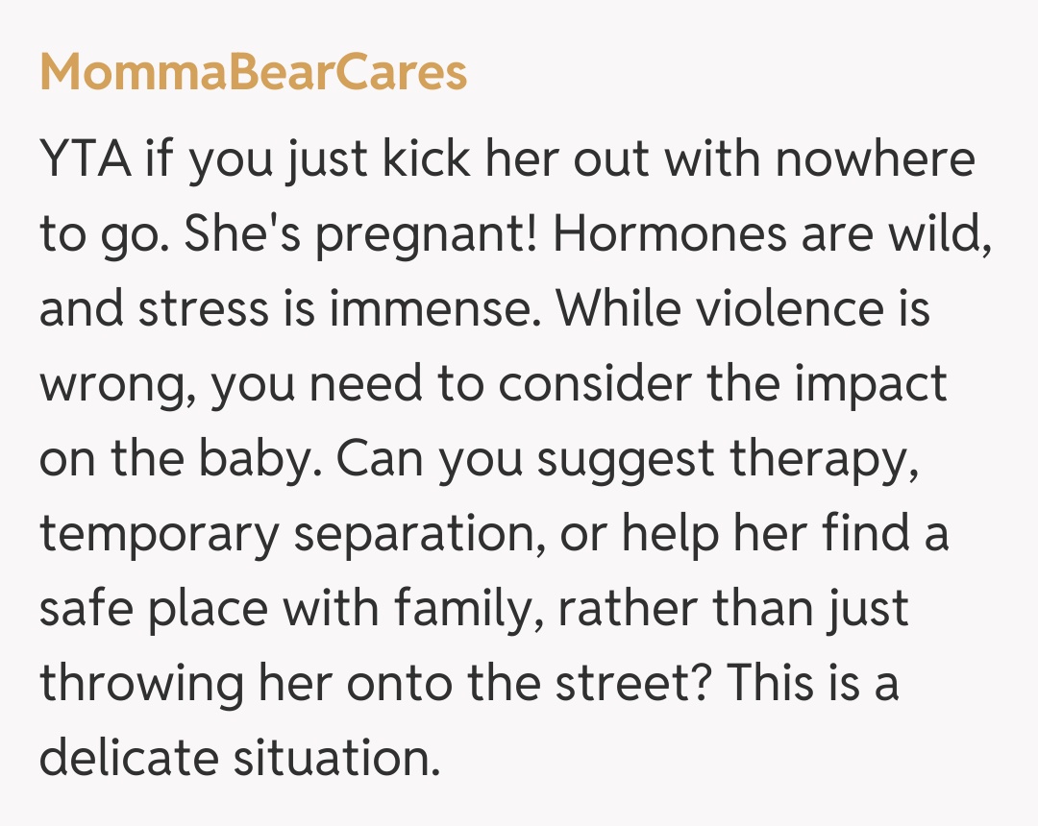Click the word 'suggest' in the comment
Screen dimensions: 1038x826
[627, 459]
